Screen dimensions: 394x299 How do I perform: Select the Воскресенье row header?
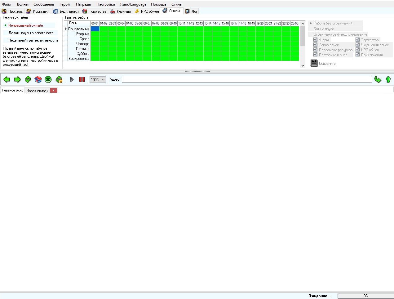[79, 59]
